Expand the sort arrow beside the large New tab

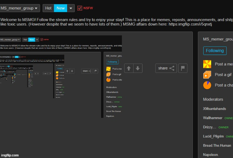point(71,8)
